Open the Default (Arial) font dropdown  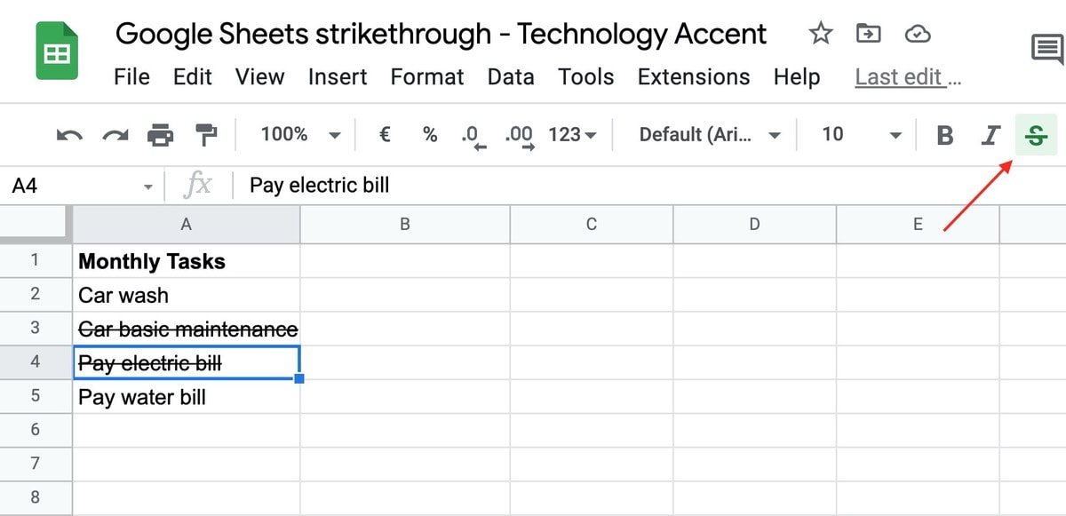tap(710, 135)
